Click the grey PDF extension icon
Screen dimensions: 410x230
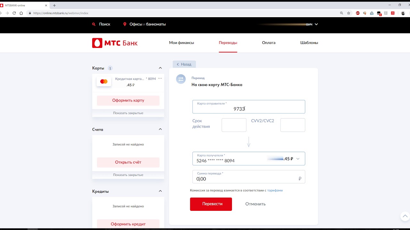coord(386,13)
